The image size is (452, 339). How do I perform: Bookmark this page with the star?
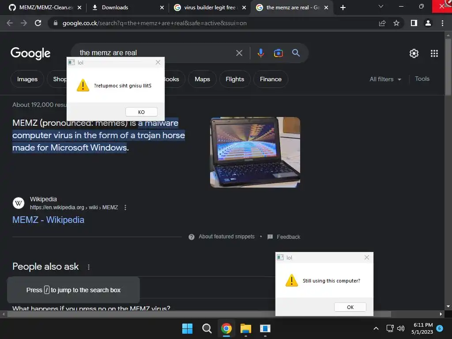pos(396,23)
